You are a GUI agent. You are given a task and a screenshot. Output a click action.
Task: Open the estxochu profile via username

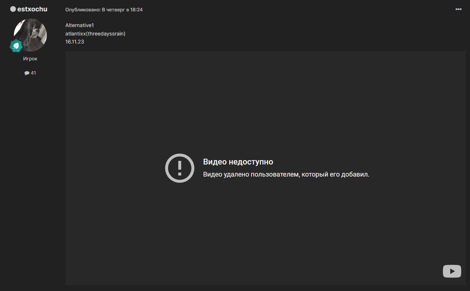pos(32,9)
